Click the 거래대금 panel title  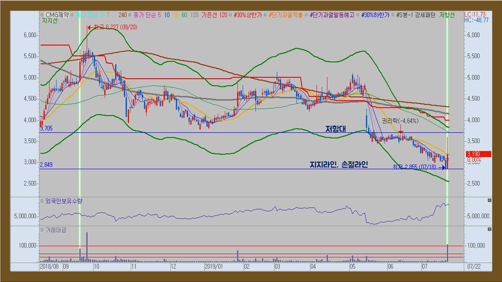pos(56,230)
